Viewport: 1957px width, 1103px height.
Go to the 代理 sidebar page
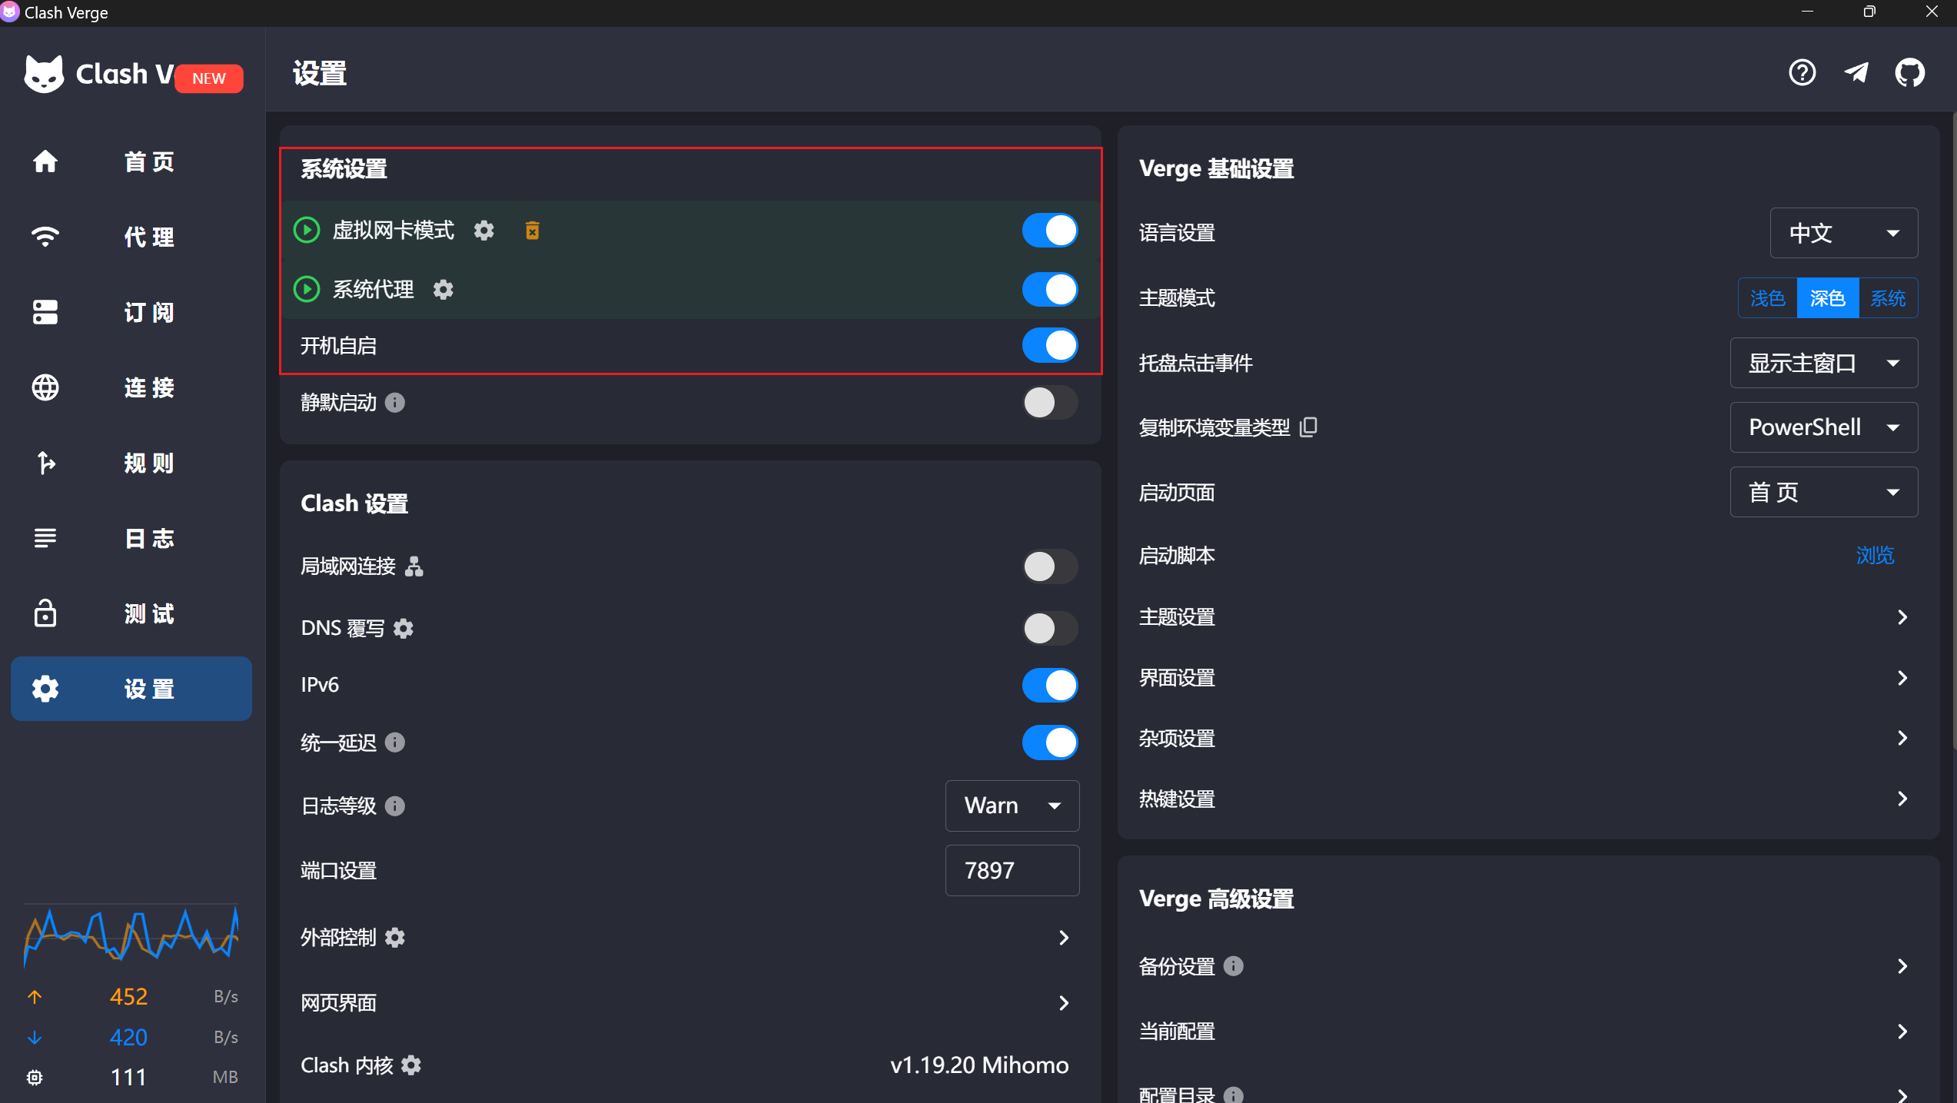coord(131,237)
